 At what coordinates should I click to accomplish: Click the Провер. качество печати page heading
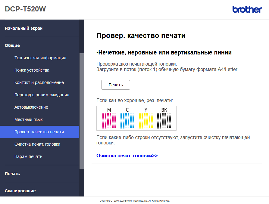(141, 36)
